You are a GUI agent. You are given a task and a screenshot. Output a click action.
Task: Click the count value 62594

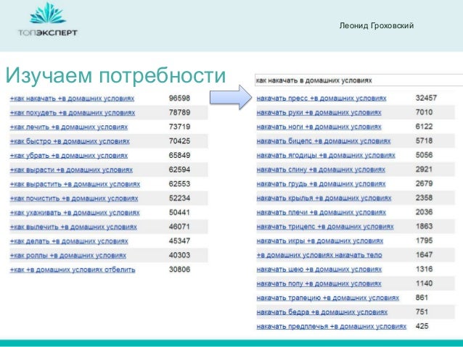tap(179, 170)
